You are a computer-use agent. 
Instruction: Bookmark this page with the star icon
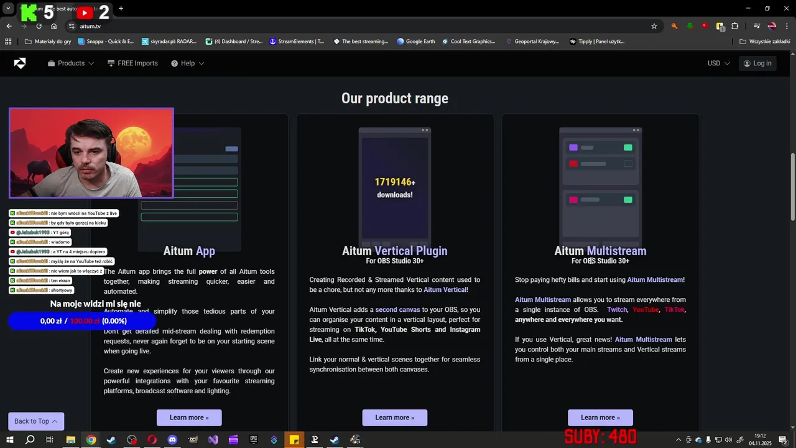point(654,26)
